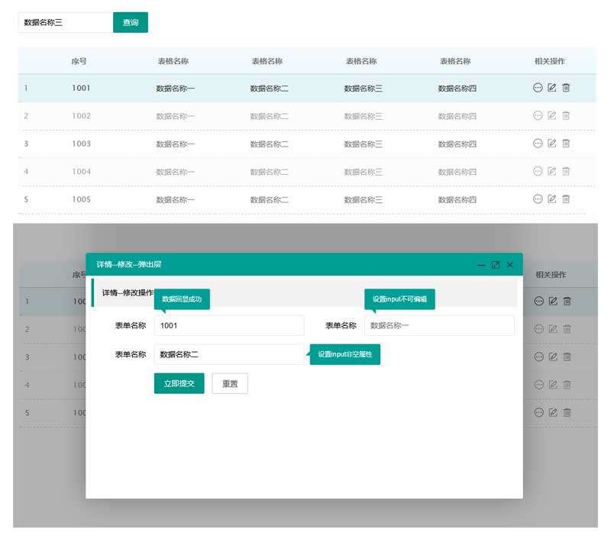The image size is (611, 539).
Task: Click the dialog input containing 数据名称二
Action: pos(228,354)
